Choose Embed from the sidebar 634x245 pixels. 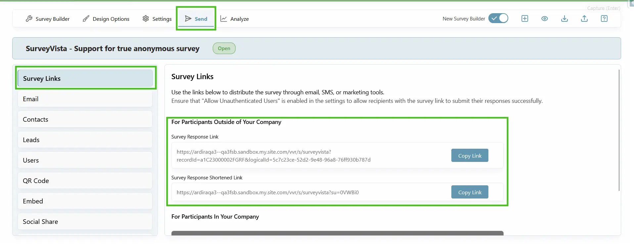[x=85, y=201]
